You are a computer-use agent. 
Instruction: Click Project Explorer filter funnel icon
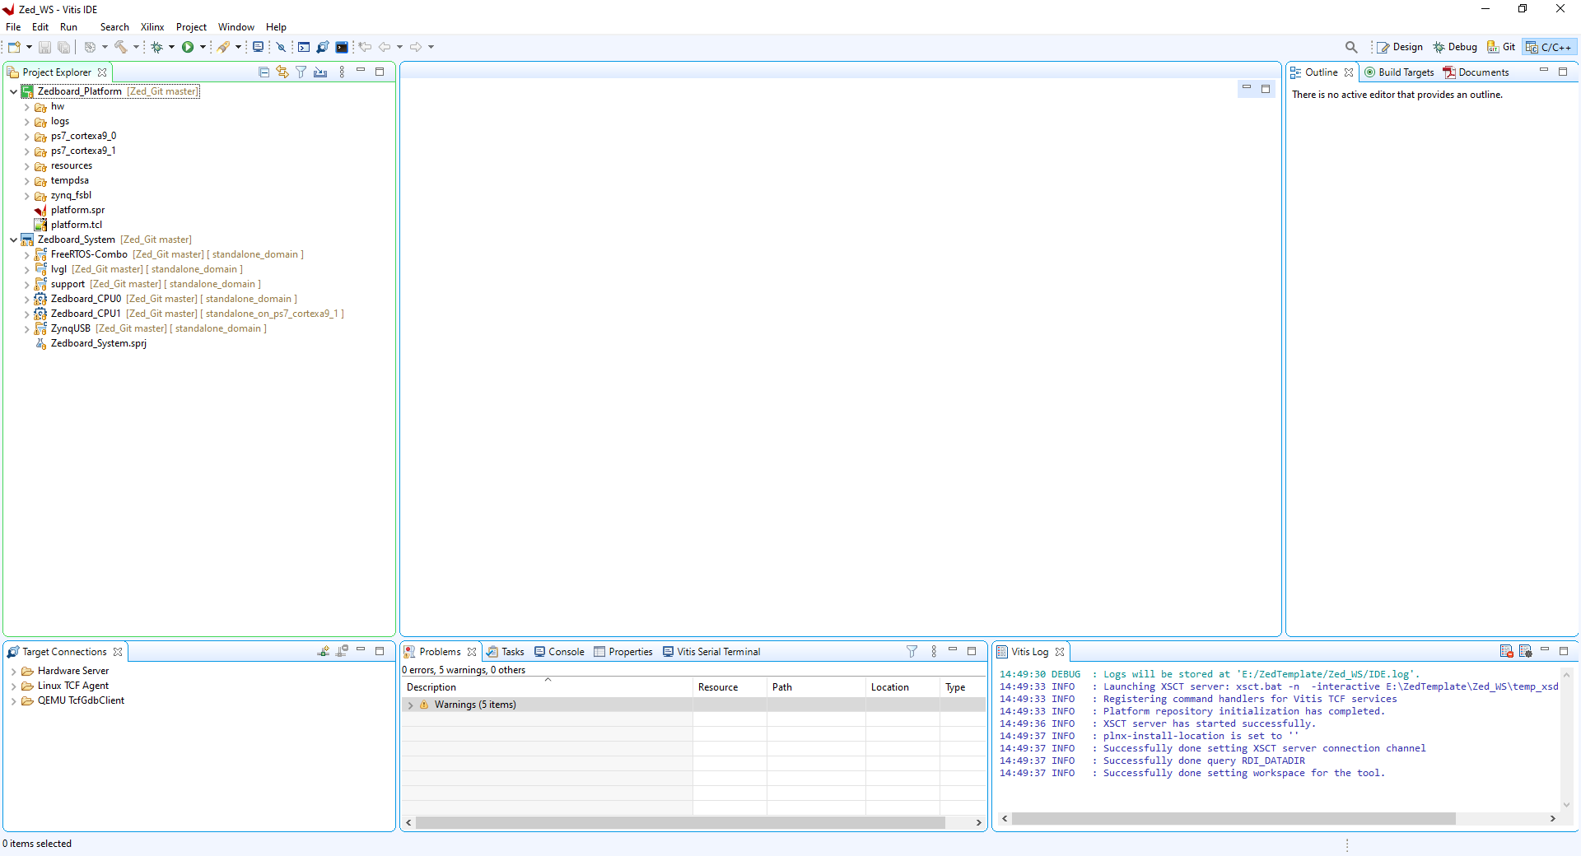[x=301, y=72]
